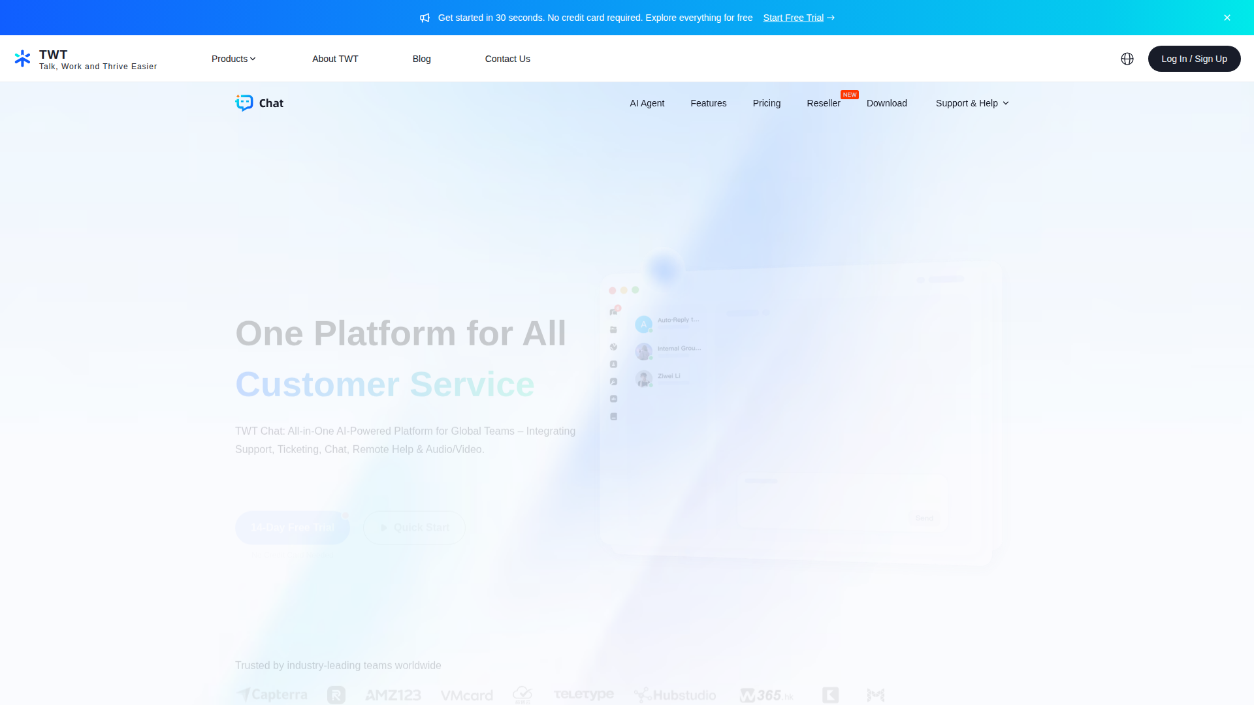The height and width of the screenshot is (705, 1254).
Task: Go to the Download page
Action: (x=887, y=103)
